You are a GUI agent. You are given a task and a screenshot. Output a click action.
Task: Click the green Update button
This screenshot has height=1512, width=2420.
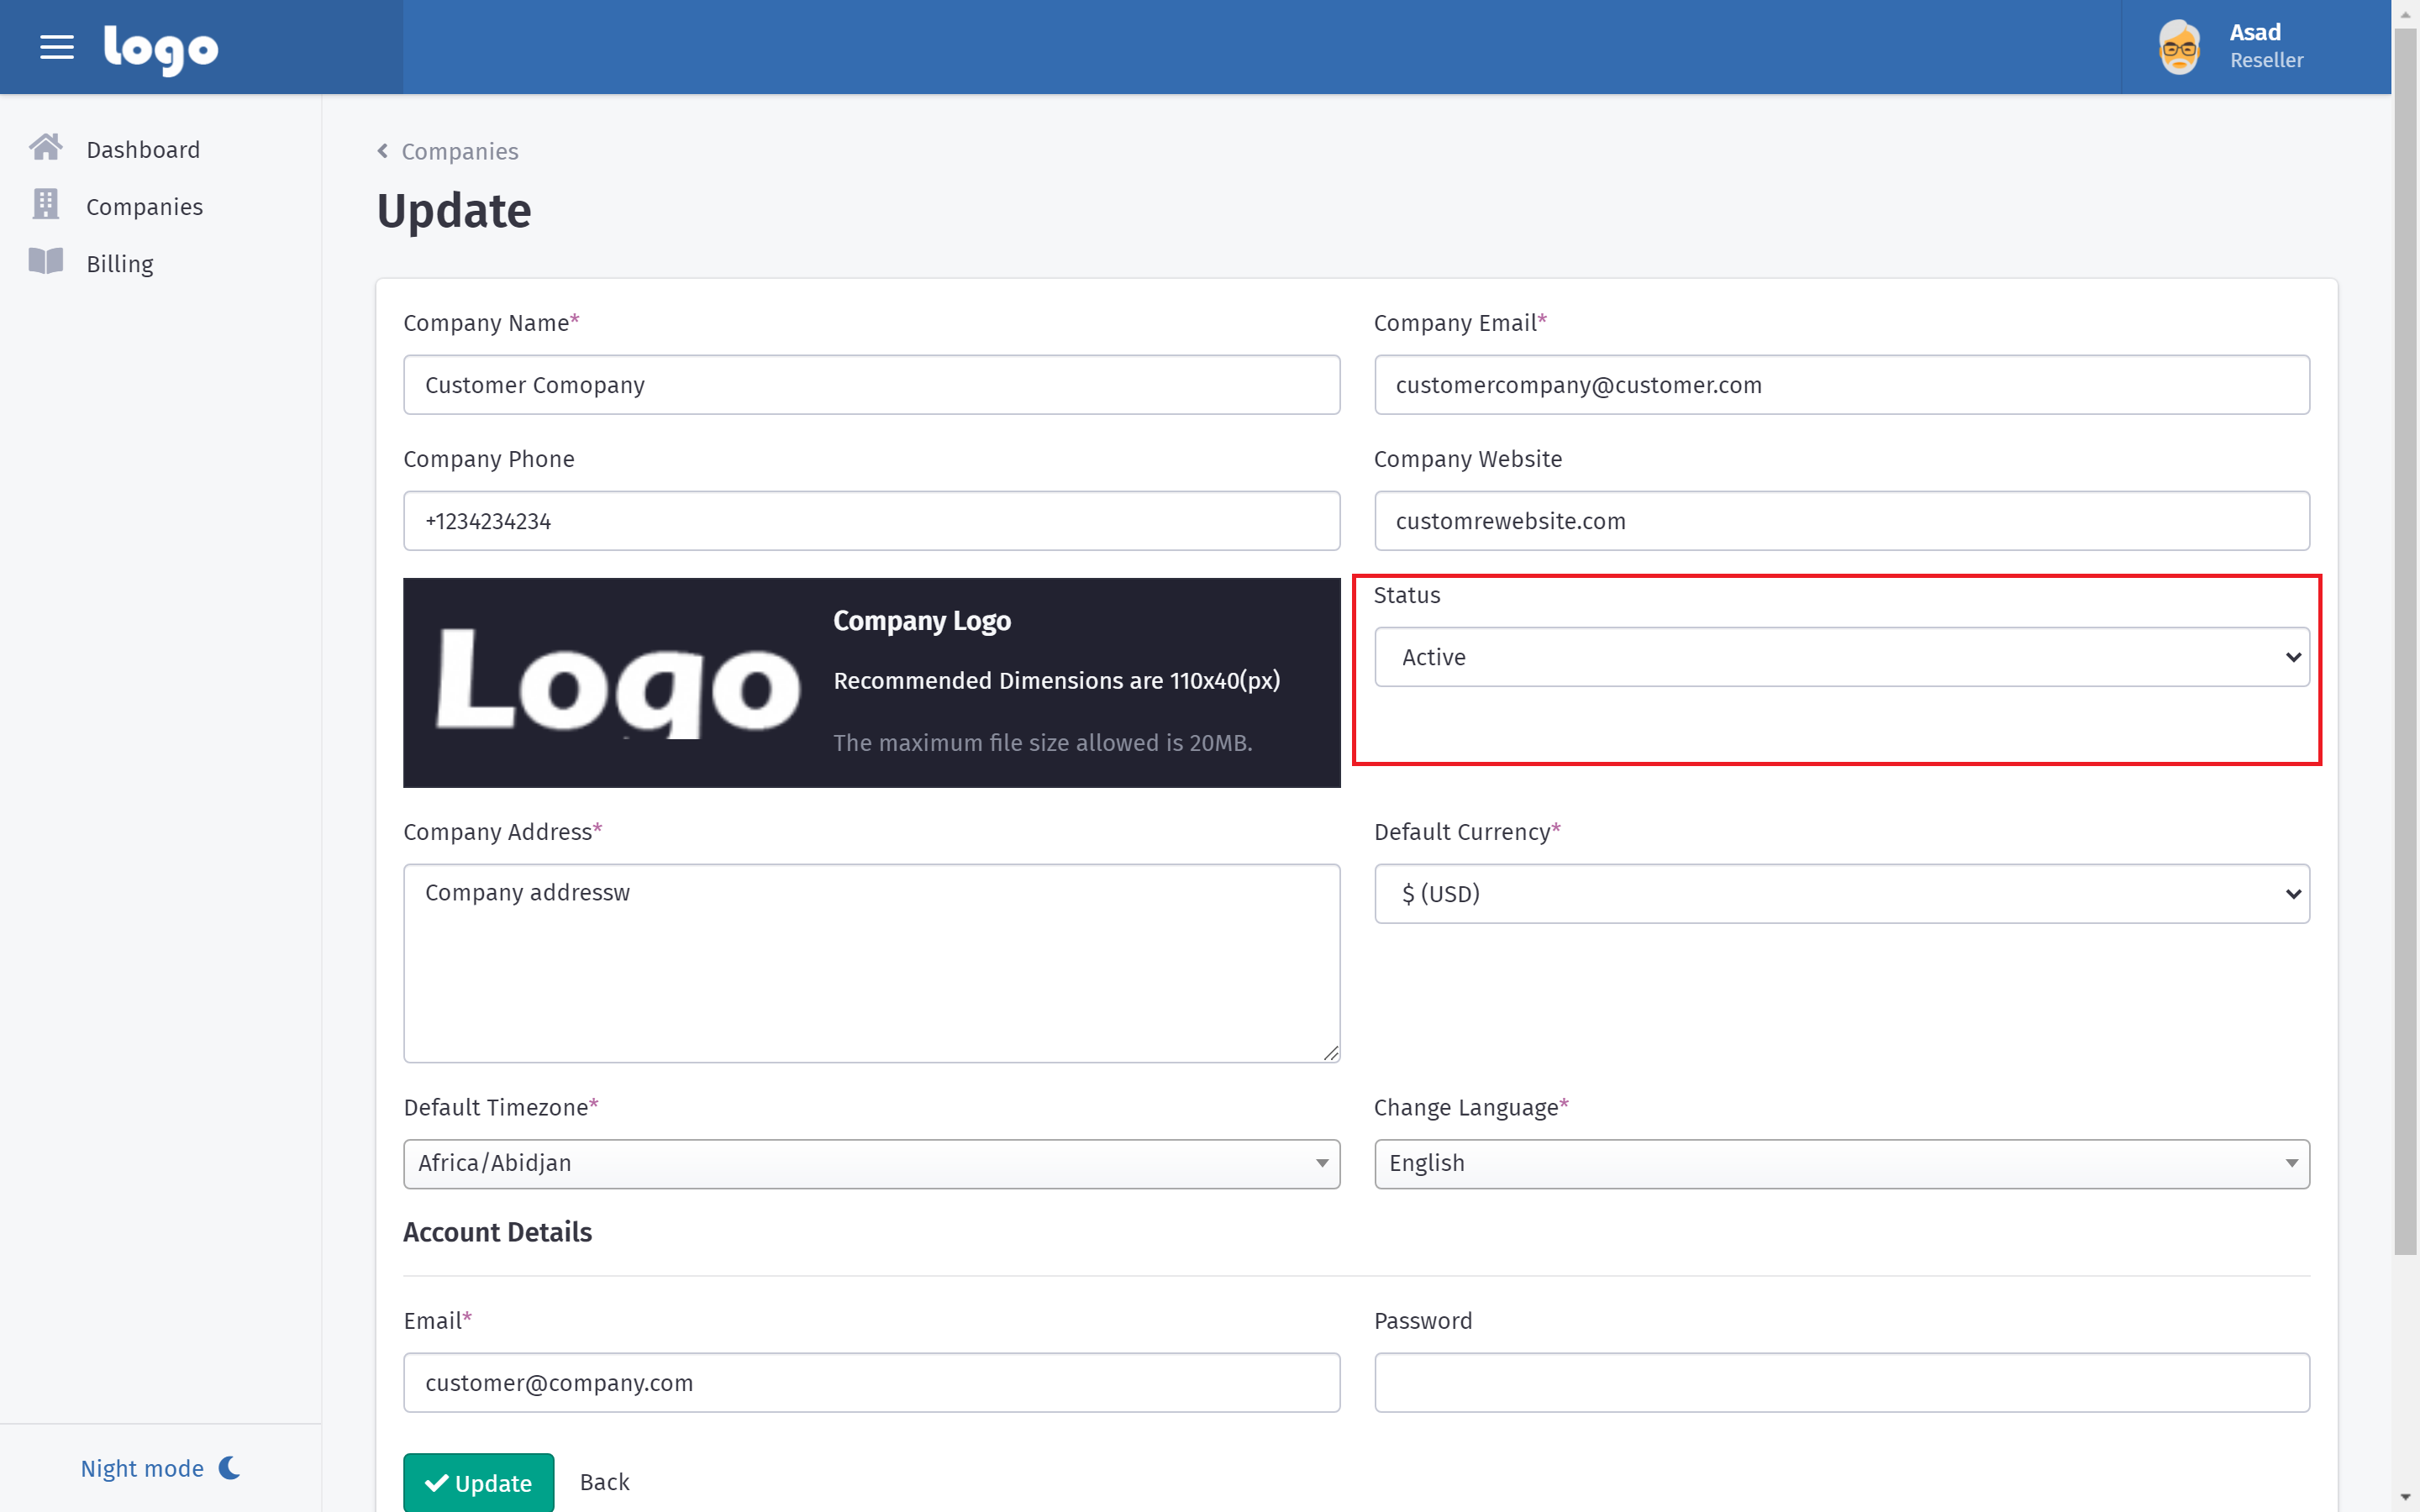(x=478, y=1482)
